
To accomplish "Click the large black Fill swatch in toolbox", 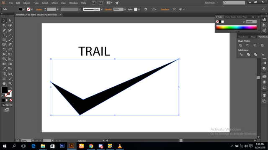I will click(x=5, y=90).
